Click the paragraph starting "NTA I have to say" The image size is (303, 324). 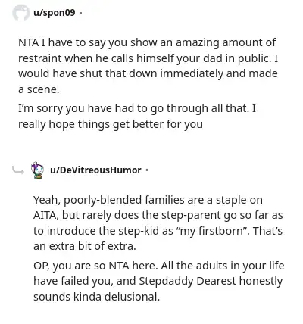[148, 66]
